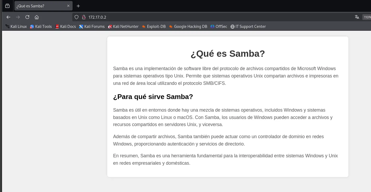Screen dimensions: 371x192
Task: Click the page heading "¿Qué es Samba?"
Action: (228, 54)
